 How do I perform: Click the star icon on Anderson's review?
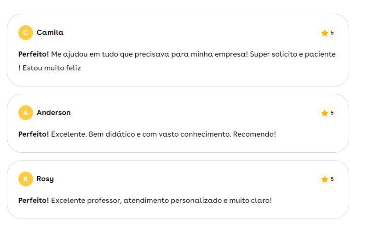[325, 113]
